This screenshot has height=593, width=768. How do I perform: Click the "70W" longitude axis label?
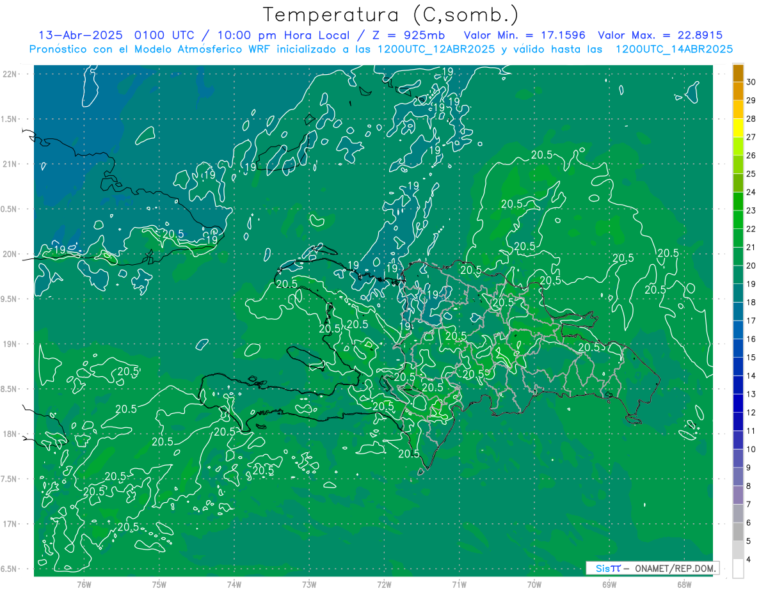click(x=534, y=585)
